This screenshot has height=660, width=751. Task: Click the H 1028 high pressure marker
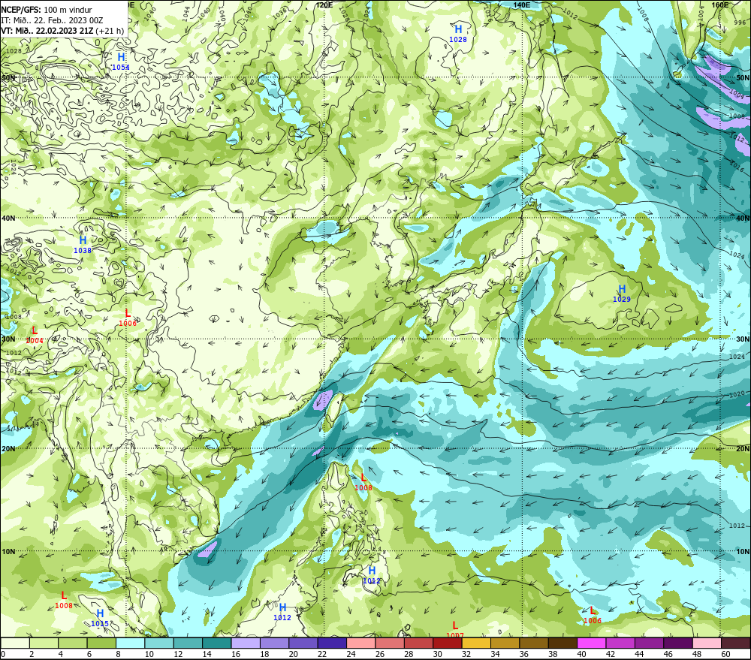[458, 34]
